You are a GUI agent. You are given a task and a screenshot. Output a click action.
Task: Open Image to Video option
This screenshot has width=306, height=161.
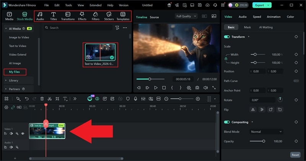click(19, 37)
